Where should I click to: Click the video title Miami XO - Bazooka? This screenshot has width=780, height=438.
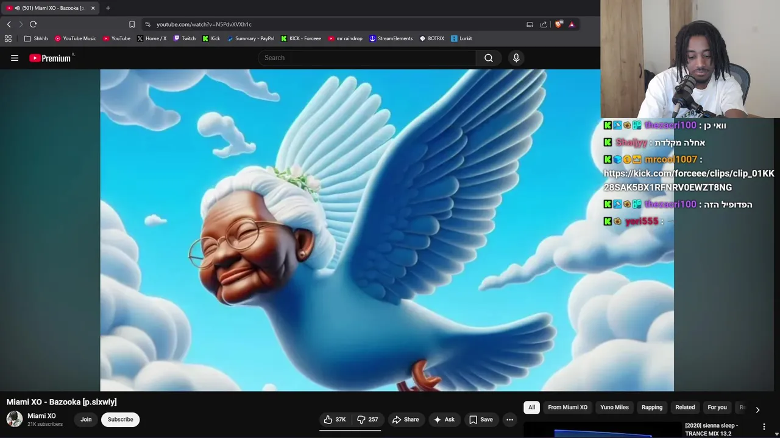62,402
